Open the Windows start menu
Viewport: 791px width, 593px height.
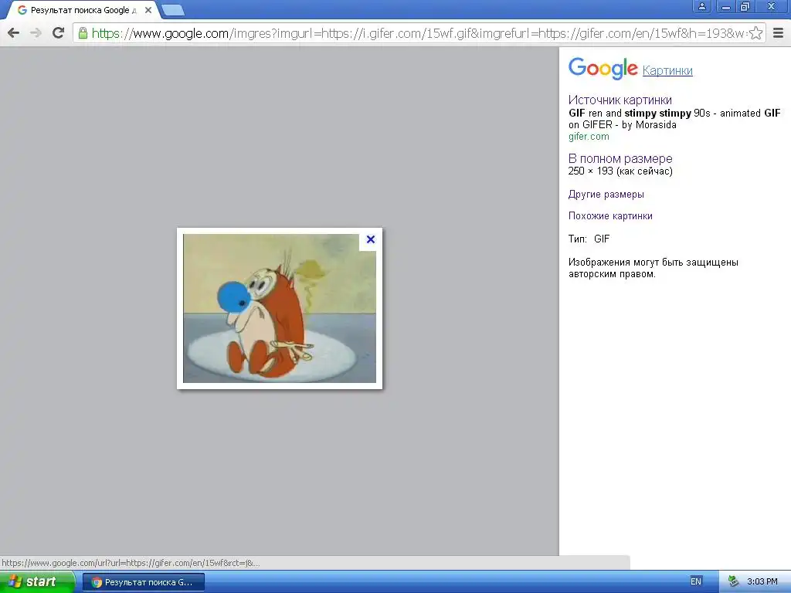[x=36, y=582]
